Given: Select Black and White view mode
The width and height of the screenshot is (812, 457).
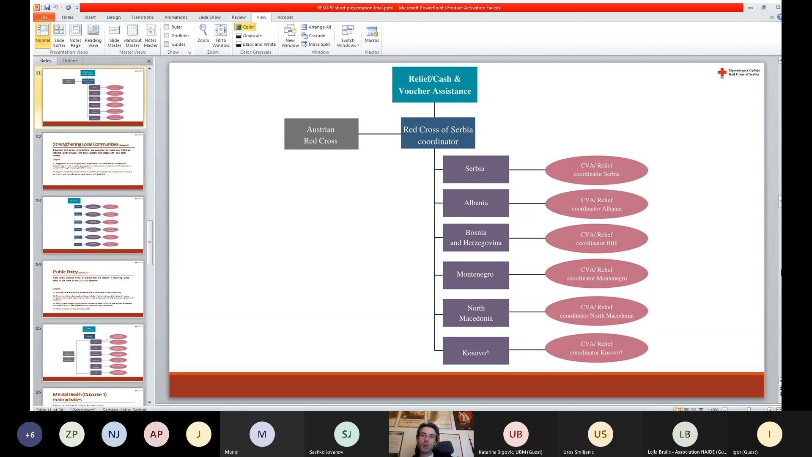Looking at the screenshot, I should (256, 44).
